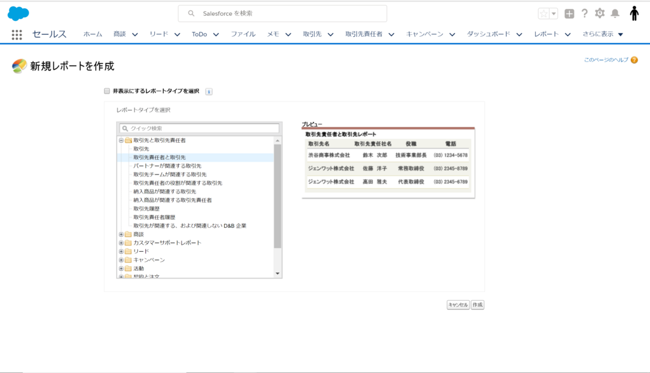Click the global actions plus icon
Screen dimensions: 650x373
(569, 14)
